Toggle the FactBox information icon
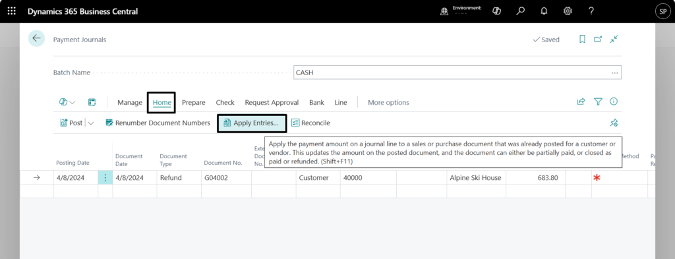Image resolution: width=675 pixels, height=259 pixels. [614, 101]
